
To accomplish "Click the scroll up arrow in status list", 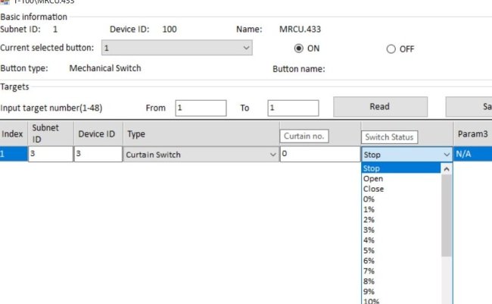I will click(447, 169).
